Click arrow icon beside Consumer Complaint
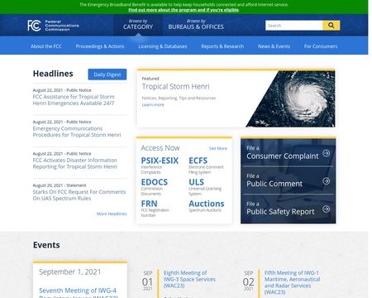372x298 pixels. pyautogui.click(x=327, y=153)
